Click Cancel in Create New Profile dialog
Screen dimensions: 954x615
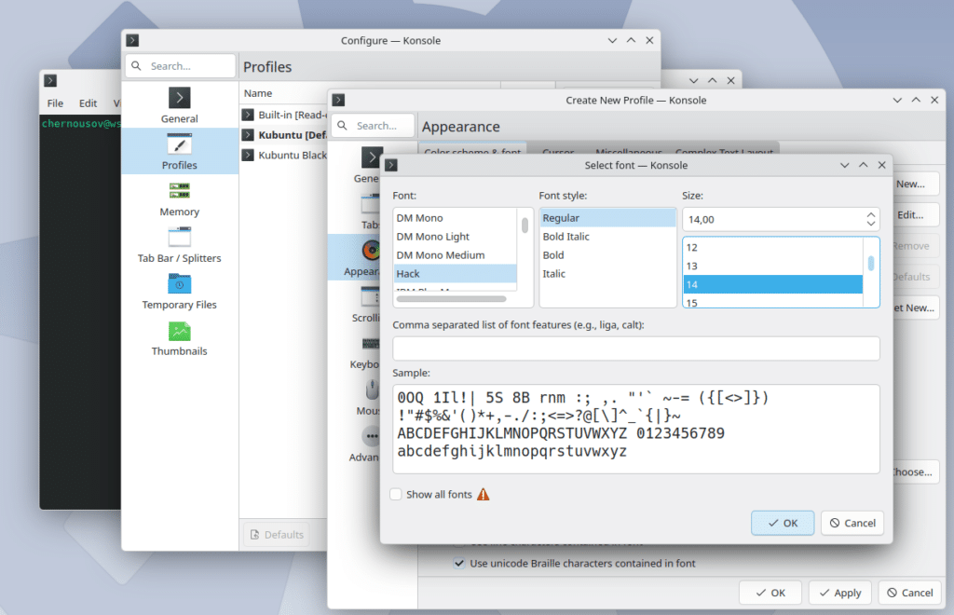pos(909,593)
